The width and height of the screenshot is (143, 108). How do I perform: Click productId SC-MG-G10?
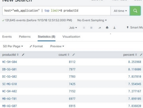coord(9,84)
